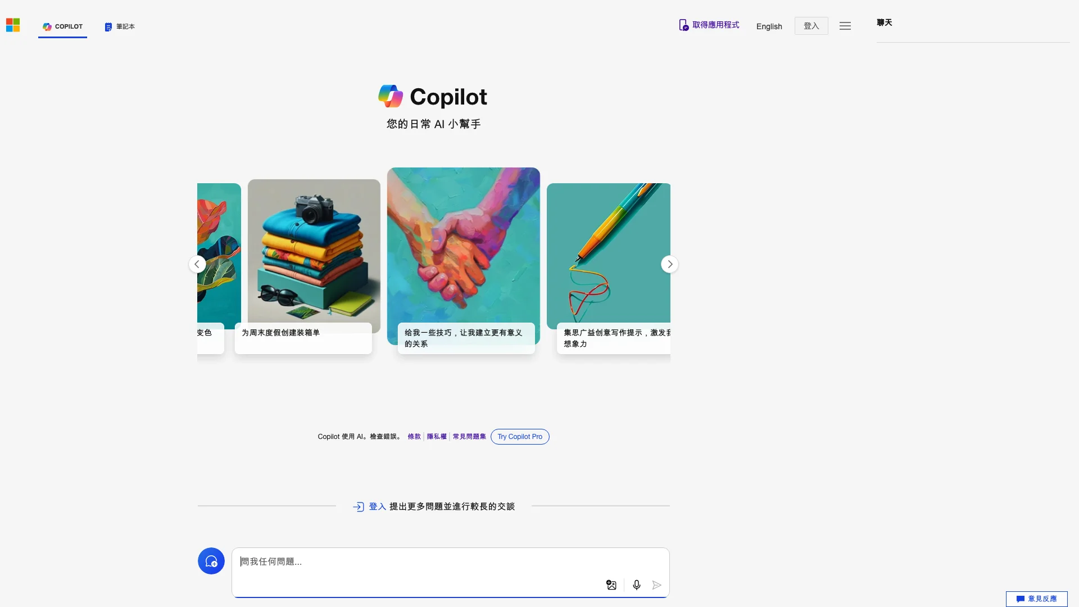This screenshot has width=1079, height=607.
Task: Click the hamburger menu icon
Action: [x=846, y=25]
